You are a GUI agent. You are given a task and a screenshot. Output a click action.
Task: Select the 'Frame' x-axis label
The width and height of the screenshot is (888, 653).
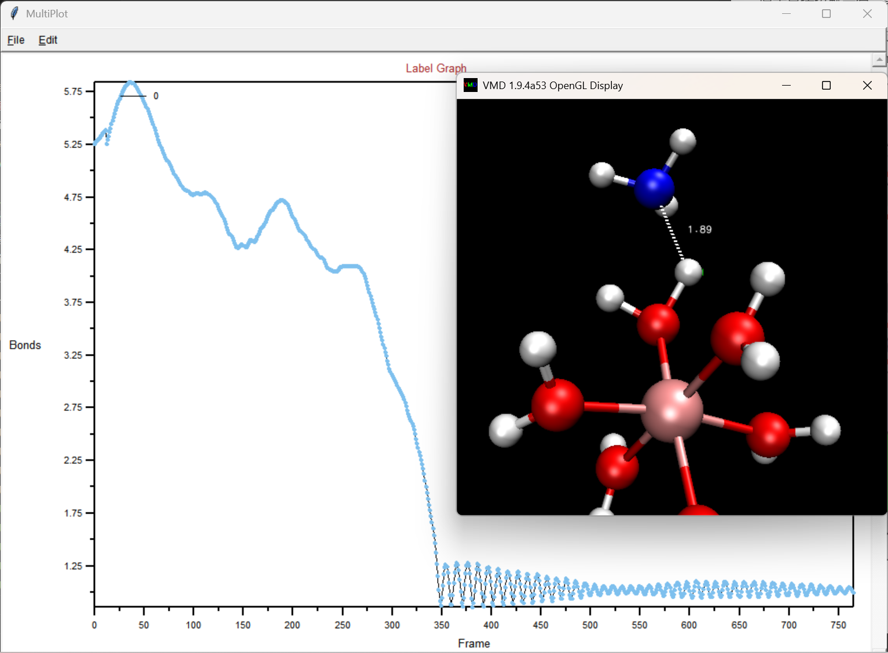click(x=474, y=644)
